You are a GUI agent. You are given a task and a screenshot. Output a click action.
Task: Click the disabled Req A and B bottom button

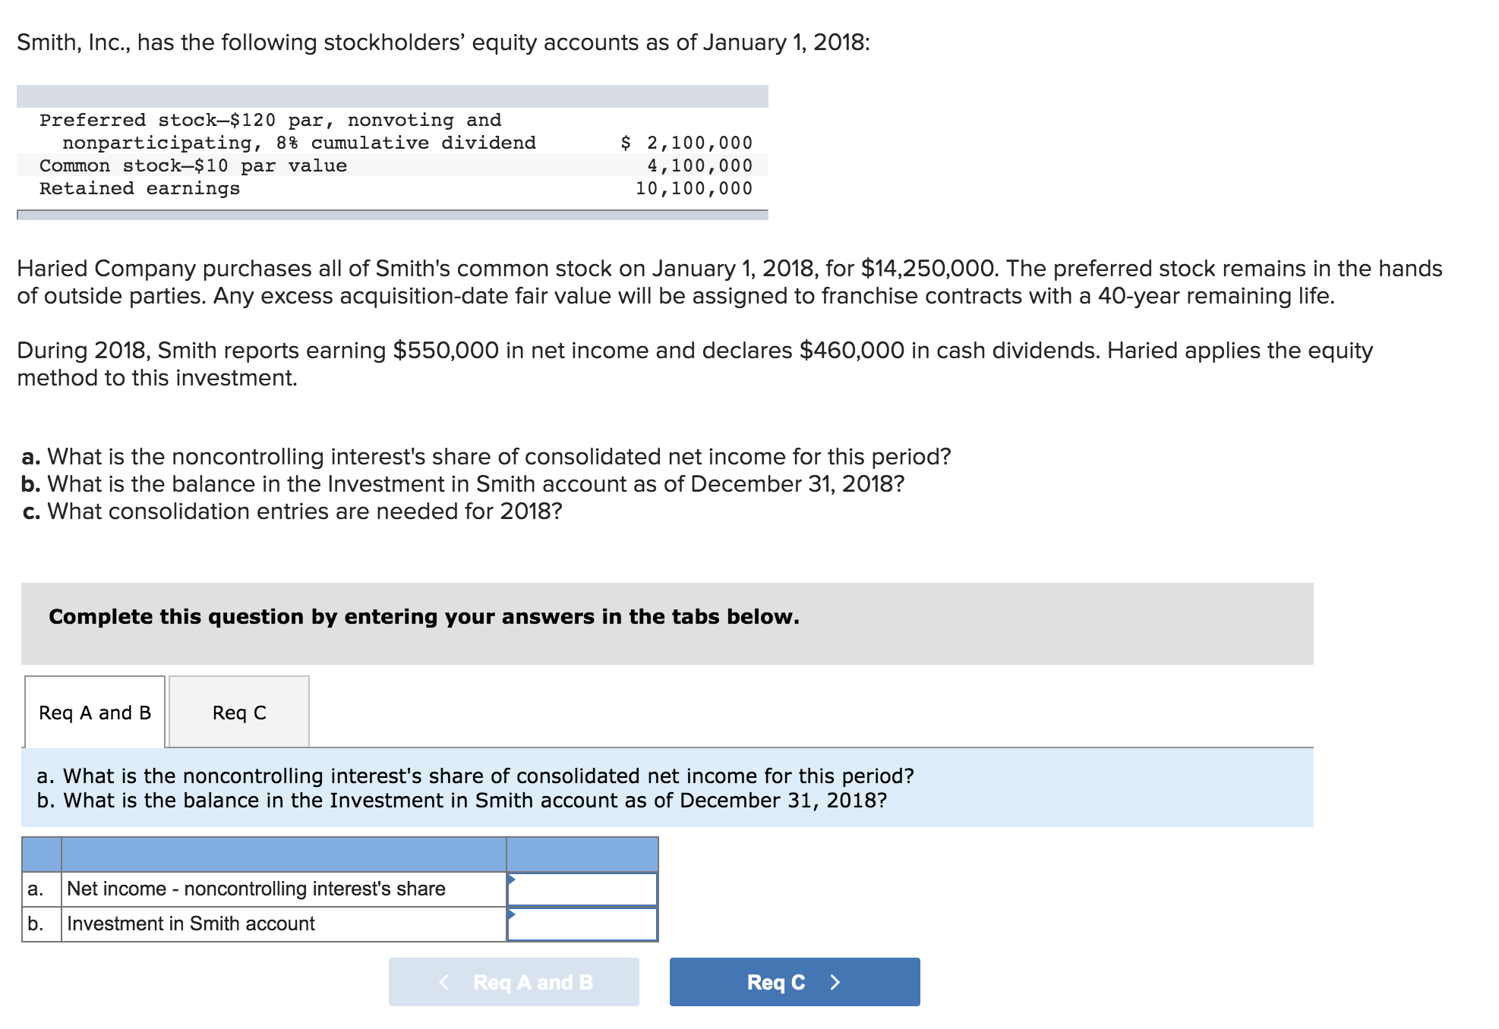(515, 981)
